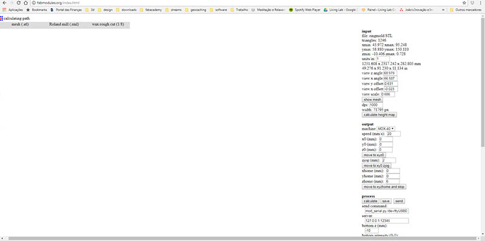Edit the send command field
This screenshot has height=241, width=485.
click(x=387, y=211)
